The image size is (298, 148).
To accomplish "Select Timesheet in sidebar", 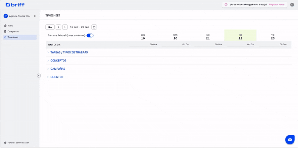I will tap(20, 37).
